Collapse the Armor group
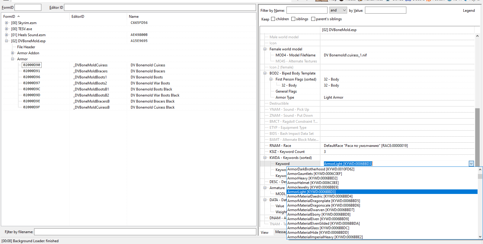Screen dimensions: 483x244 pos(12,59)
